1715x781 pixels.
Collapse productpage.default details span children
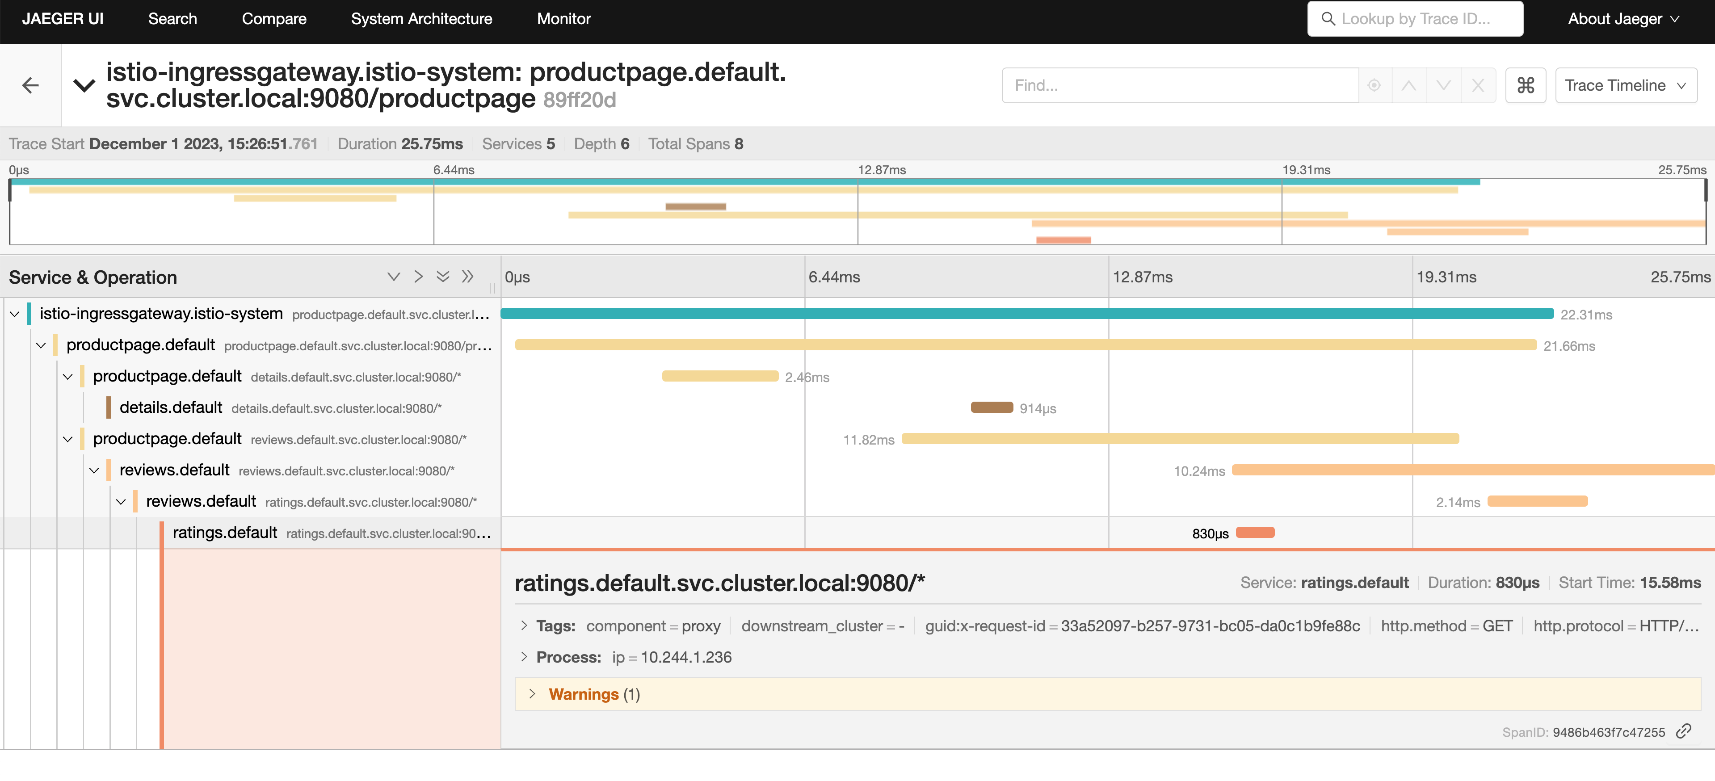click(68, 376)
